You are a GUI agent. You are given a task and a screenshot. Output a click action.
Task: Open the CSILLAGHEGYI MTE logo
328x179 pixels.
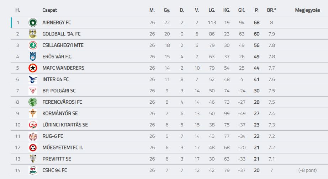click(33, 45)
